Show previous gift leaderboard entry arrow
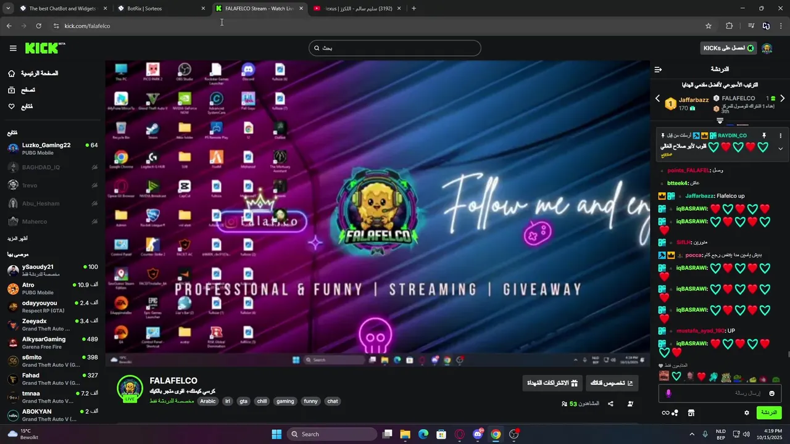Viewport: 790px width, 444px height. tap(657, 99)
